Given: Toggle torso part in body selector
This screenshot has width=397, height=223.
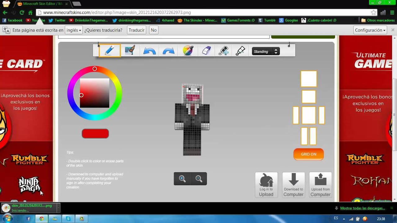Looking at the screenshot, I should [309, 116].
